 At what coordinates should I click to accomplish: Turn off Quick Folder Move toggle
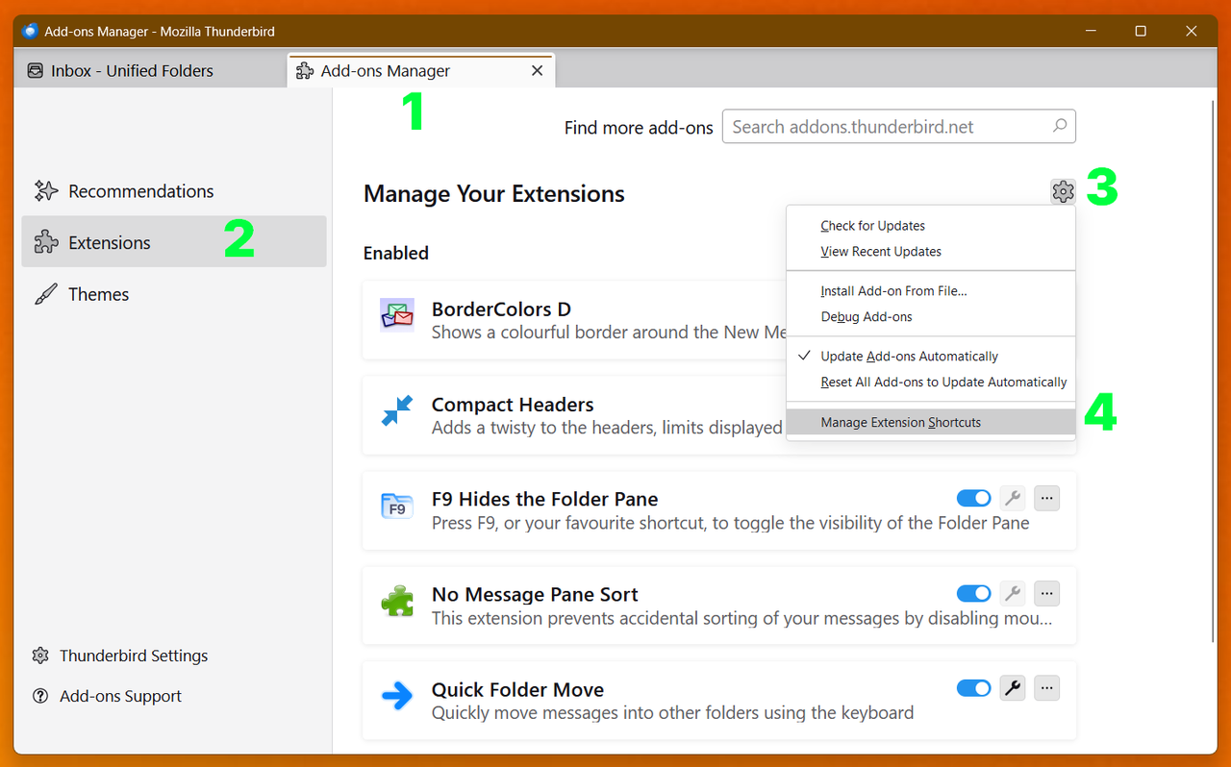(x=974, y=688)
